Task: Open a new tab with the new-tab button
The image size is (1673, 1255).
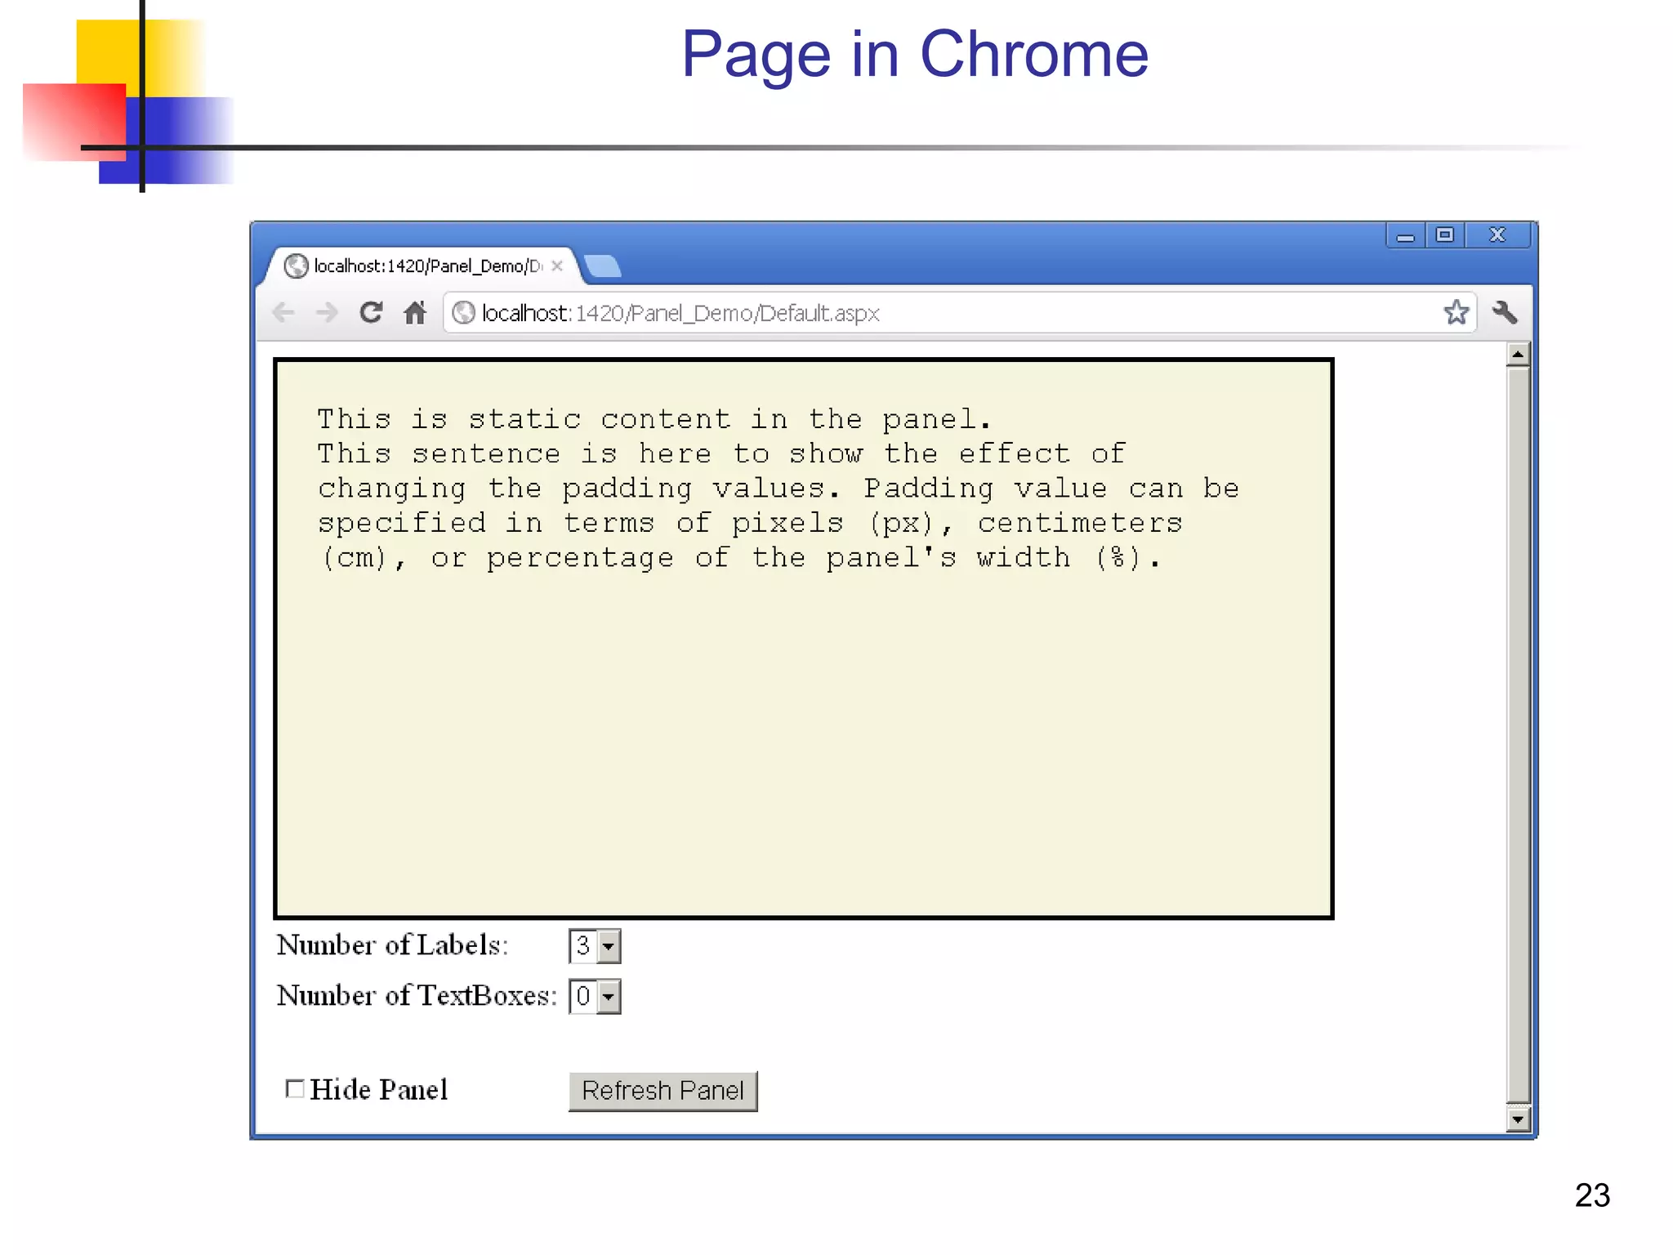Action: 603,266
